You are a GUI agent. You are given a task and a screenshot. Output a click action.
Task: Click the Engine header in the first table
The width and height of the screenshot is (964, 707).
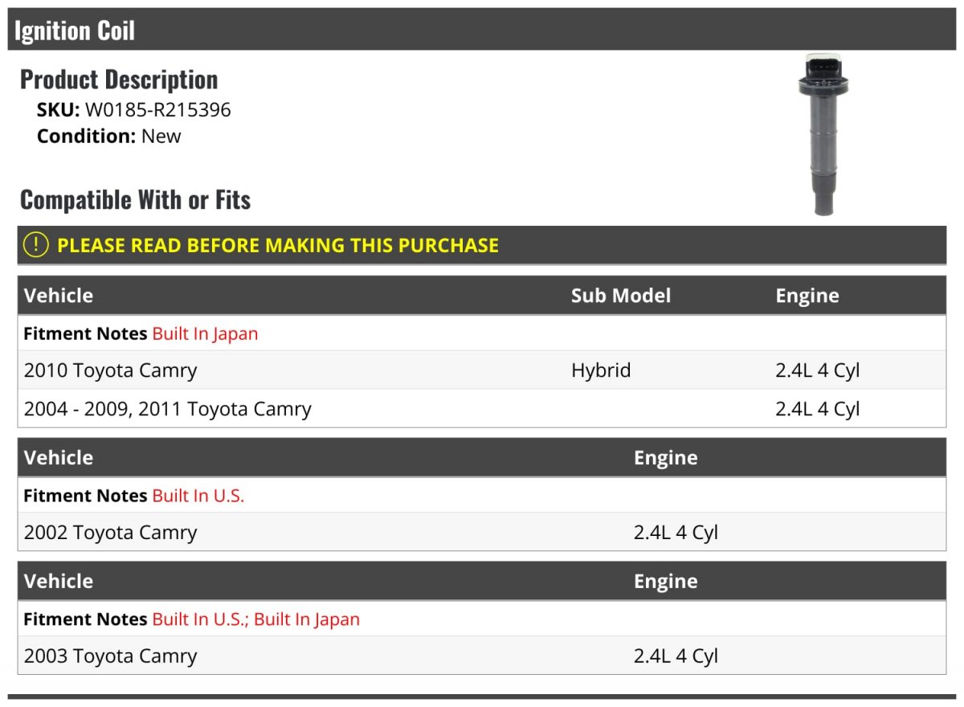(807, 296)
